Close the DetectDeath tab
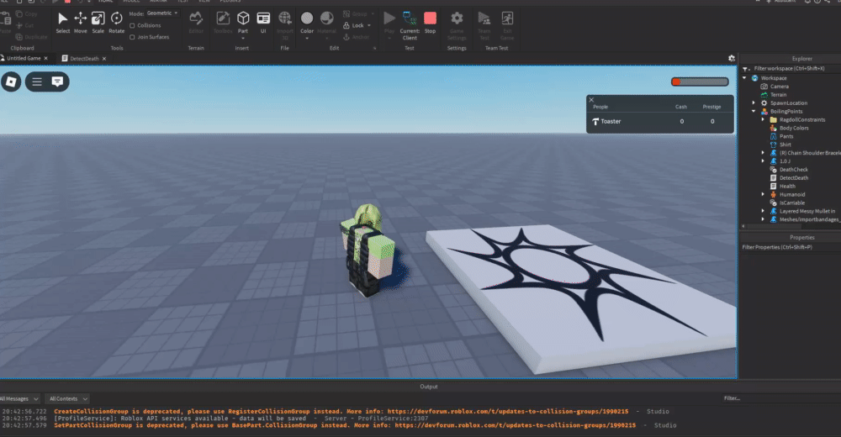Screen dimensions: 841x437 (104, 59)
